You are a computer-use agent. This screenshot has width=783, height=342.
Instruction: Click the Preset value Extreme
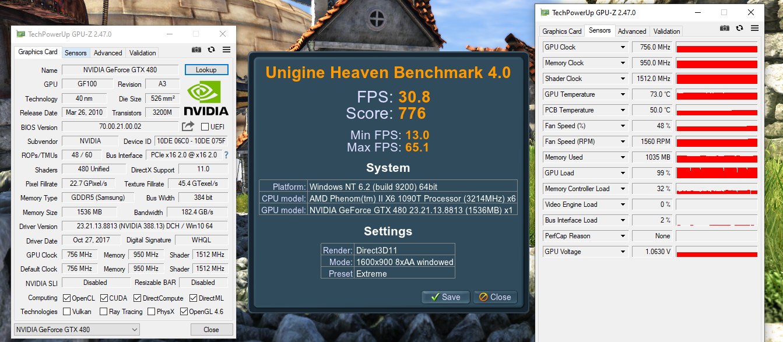pyautogui.click(x=371, y=274)
